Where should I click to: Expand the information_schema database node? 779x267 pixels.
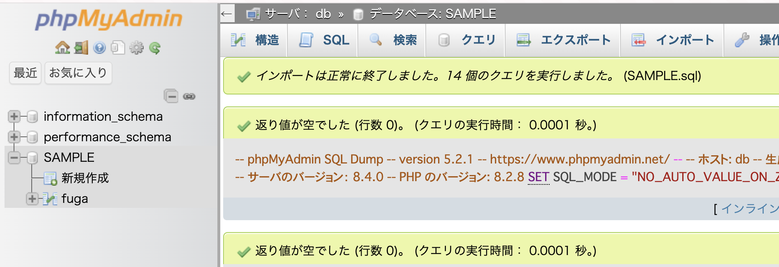click(14, 117)
